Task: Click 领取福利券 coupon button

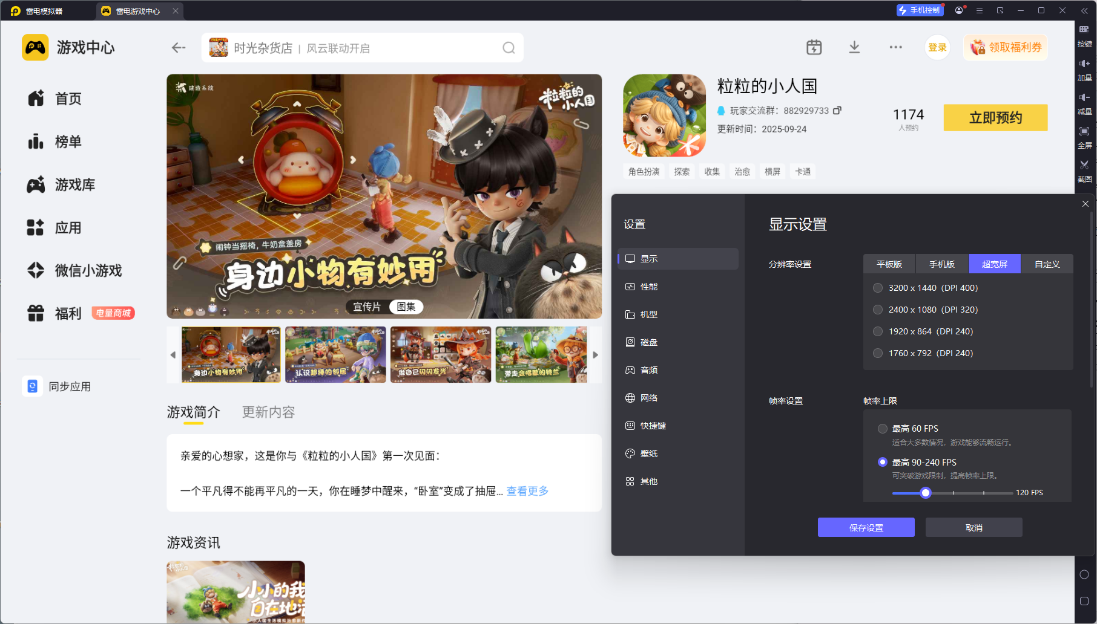Action: [x=1006, y=47]
